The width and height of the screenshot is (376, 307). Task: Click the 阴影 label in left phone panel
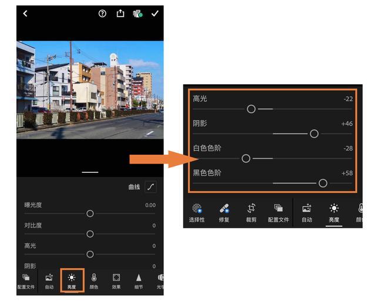tap(30, 266)
